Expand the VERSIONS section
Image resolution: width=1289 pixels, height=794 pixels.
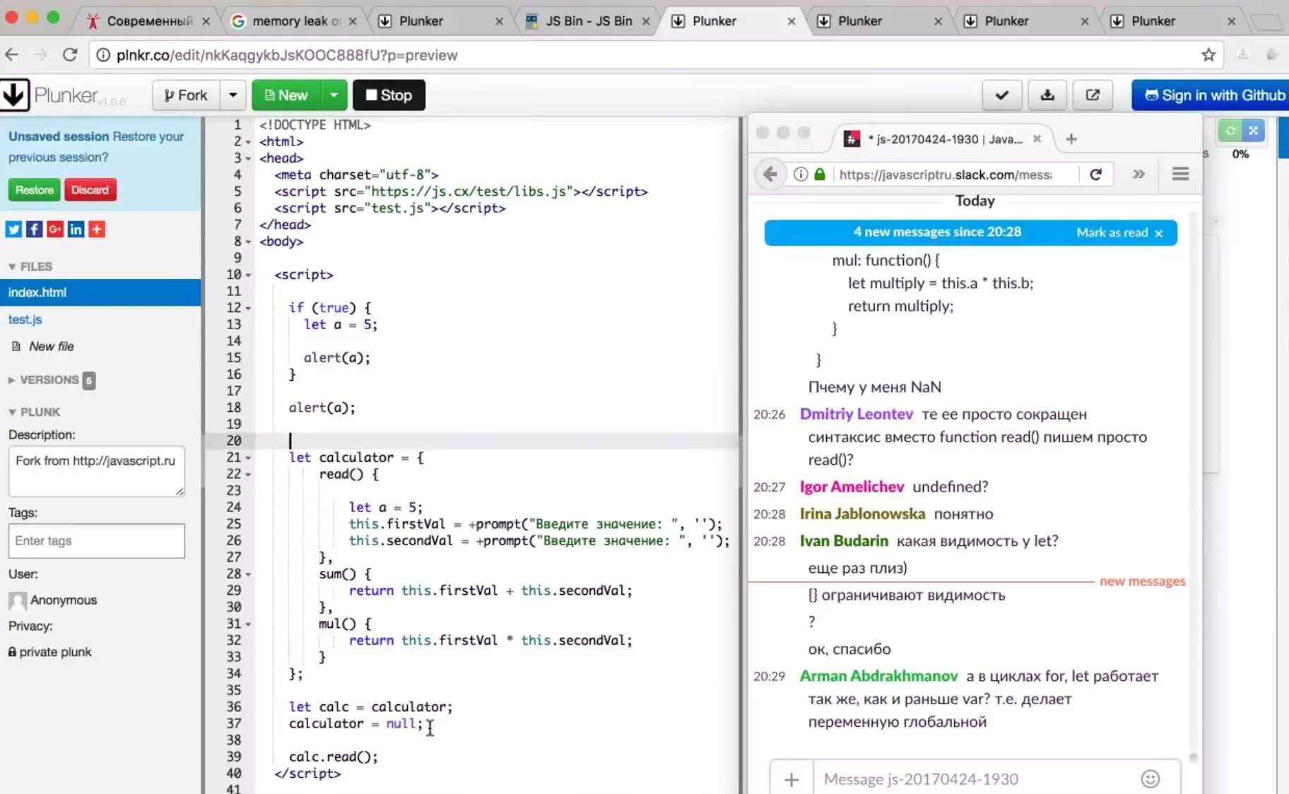click(44, 380)
